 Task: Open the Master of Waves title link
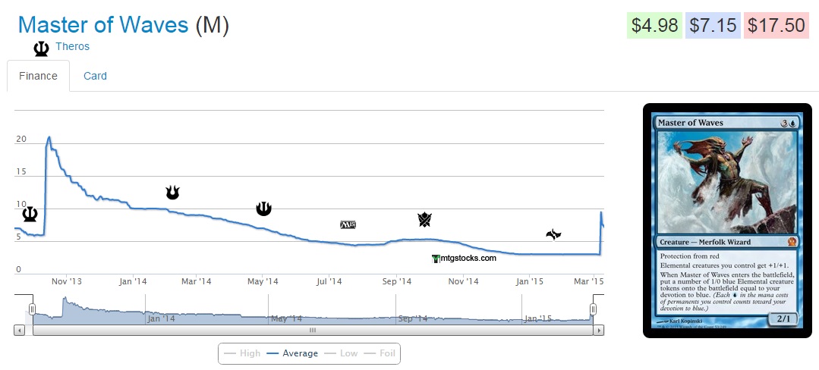pyautogui.click(x=103, y=25)
